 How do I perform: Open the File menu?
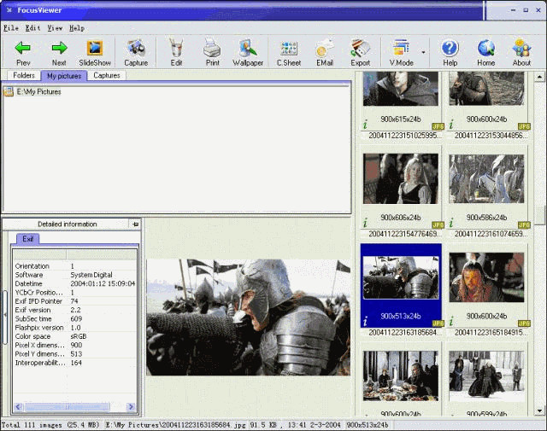pos(11,28)
